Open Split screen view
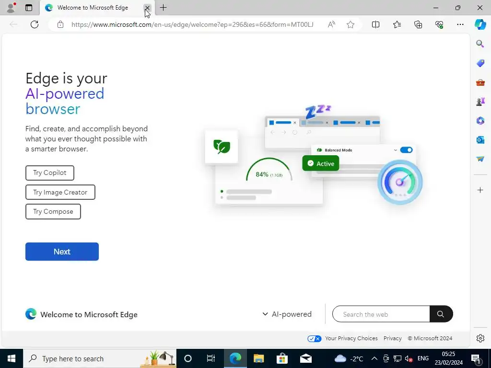The image size is (491, 368). point(375,24)
